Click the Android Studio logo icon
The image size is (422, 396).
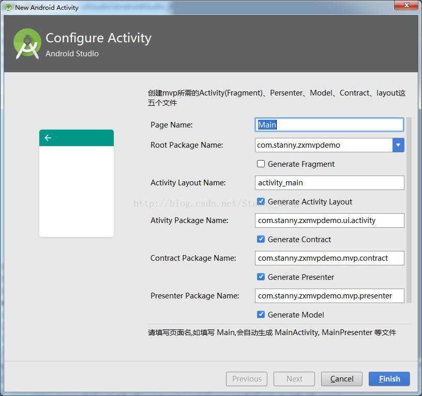[27, 43]
